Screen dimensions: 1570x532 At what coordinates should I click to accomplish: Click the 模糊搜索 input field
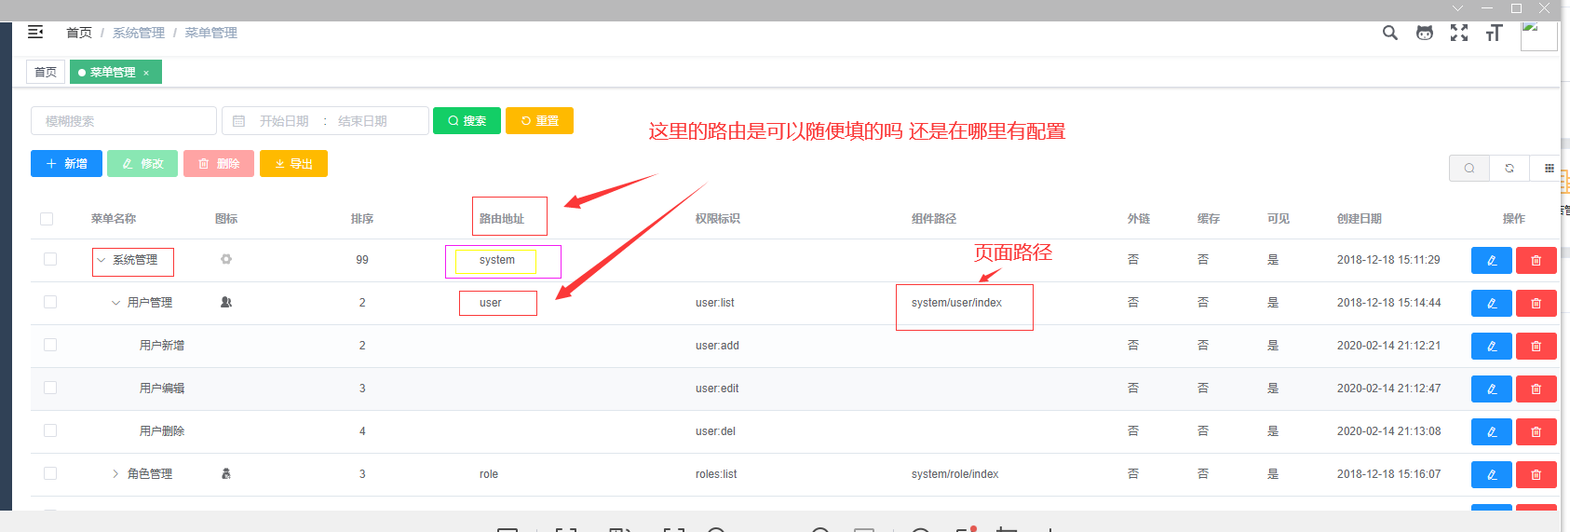pyautogui.click(x=124, y=121)
